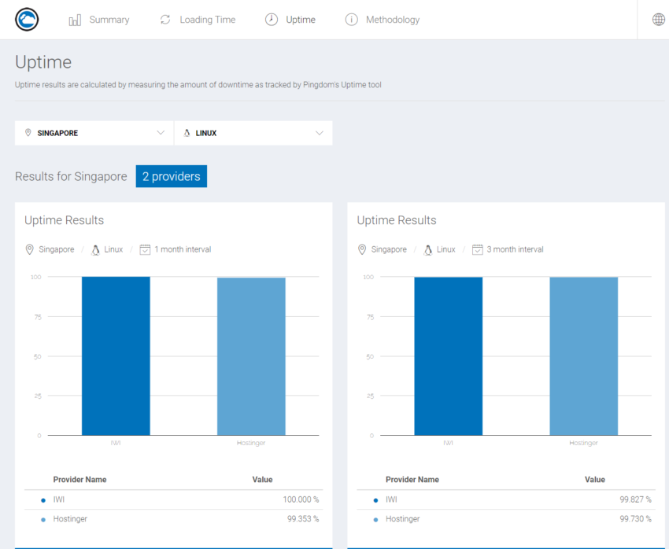Viewport: 669px width, 549px height.
Task: Click IWI blue legend dot in 1 month table
Action: [43, 500]
